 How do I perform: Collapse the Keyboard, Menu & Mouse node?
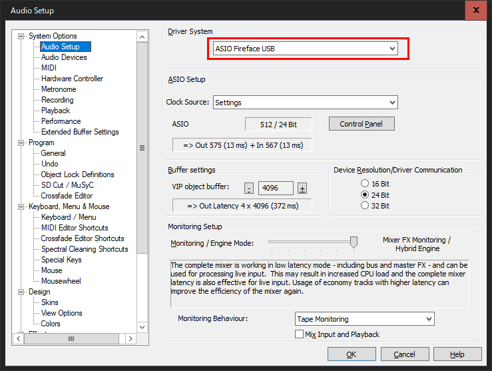pyautogui.click(x=21, y=206)
